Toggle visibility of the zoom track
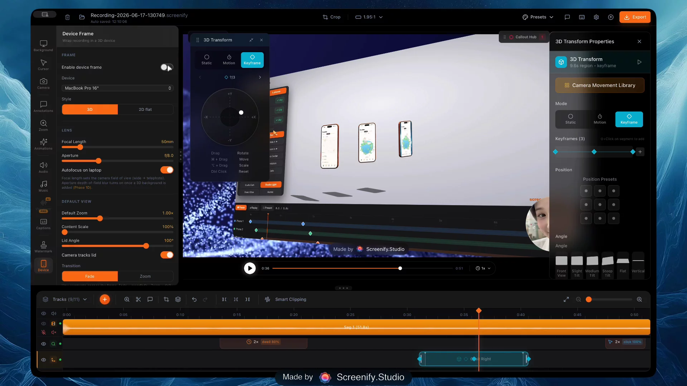This screenshot has width=687, height=386. pyautogui.click(x=44, y=344)
